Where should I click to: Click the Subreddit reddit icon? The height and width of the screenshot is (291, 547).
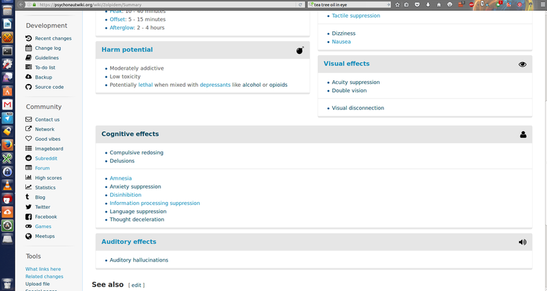[29, 158]
